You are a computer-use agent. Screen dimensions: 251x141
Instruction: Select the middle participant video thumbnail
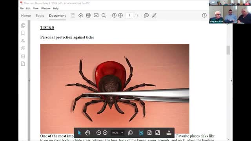coord(230,14)
